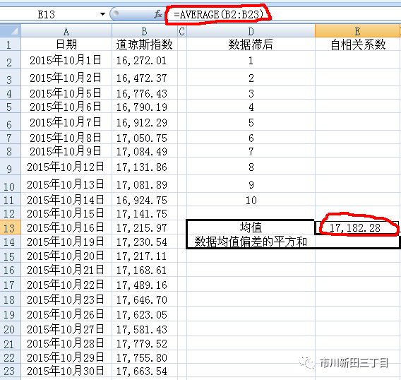Click the fx insert function icon
Image resolution: width=401 pixels, height=380 pixels.
pyautogui.click(x=158, y=14)
